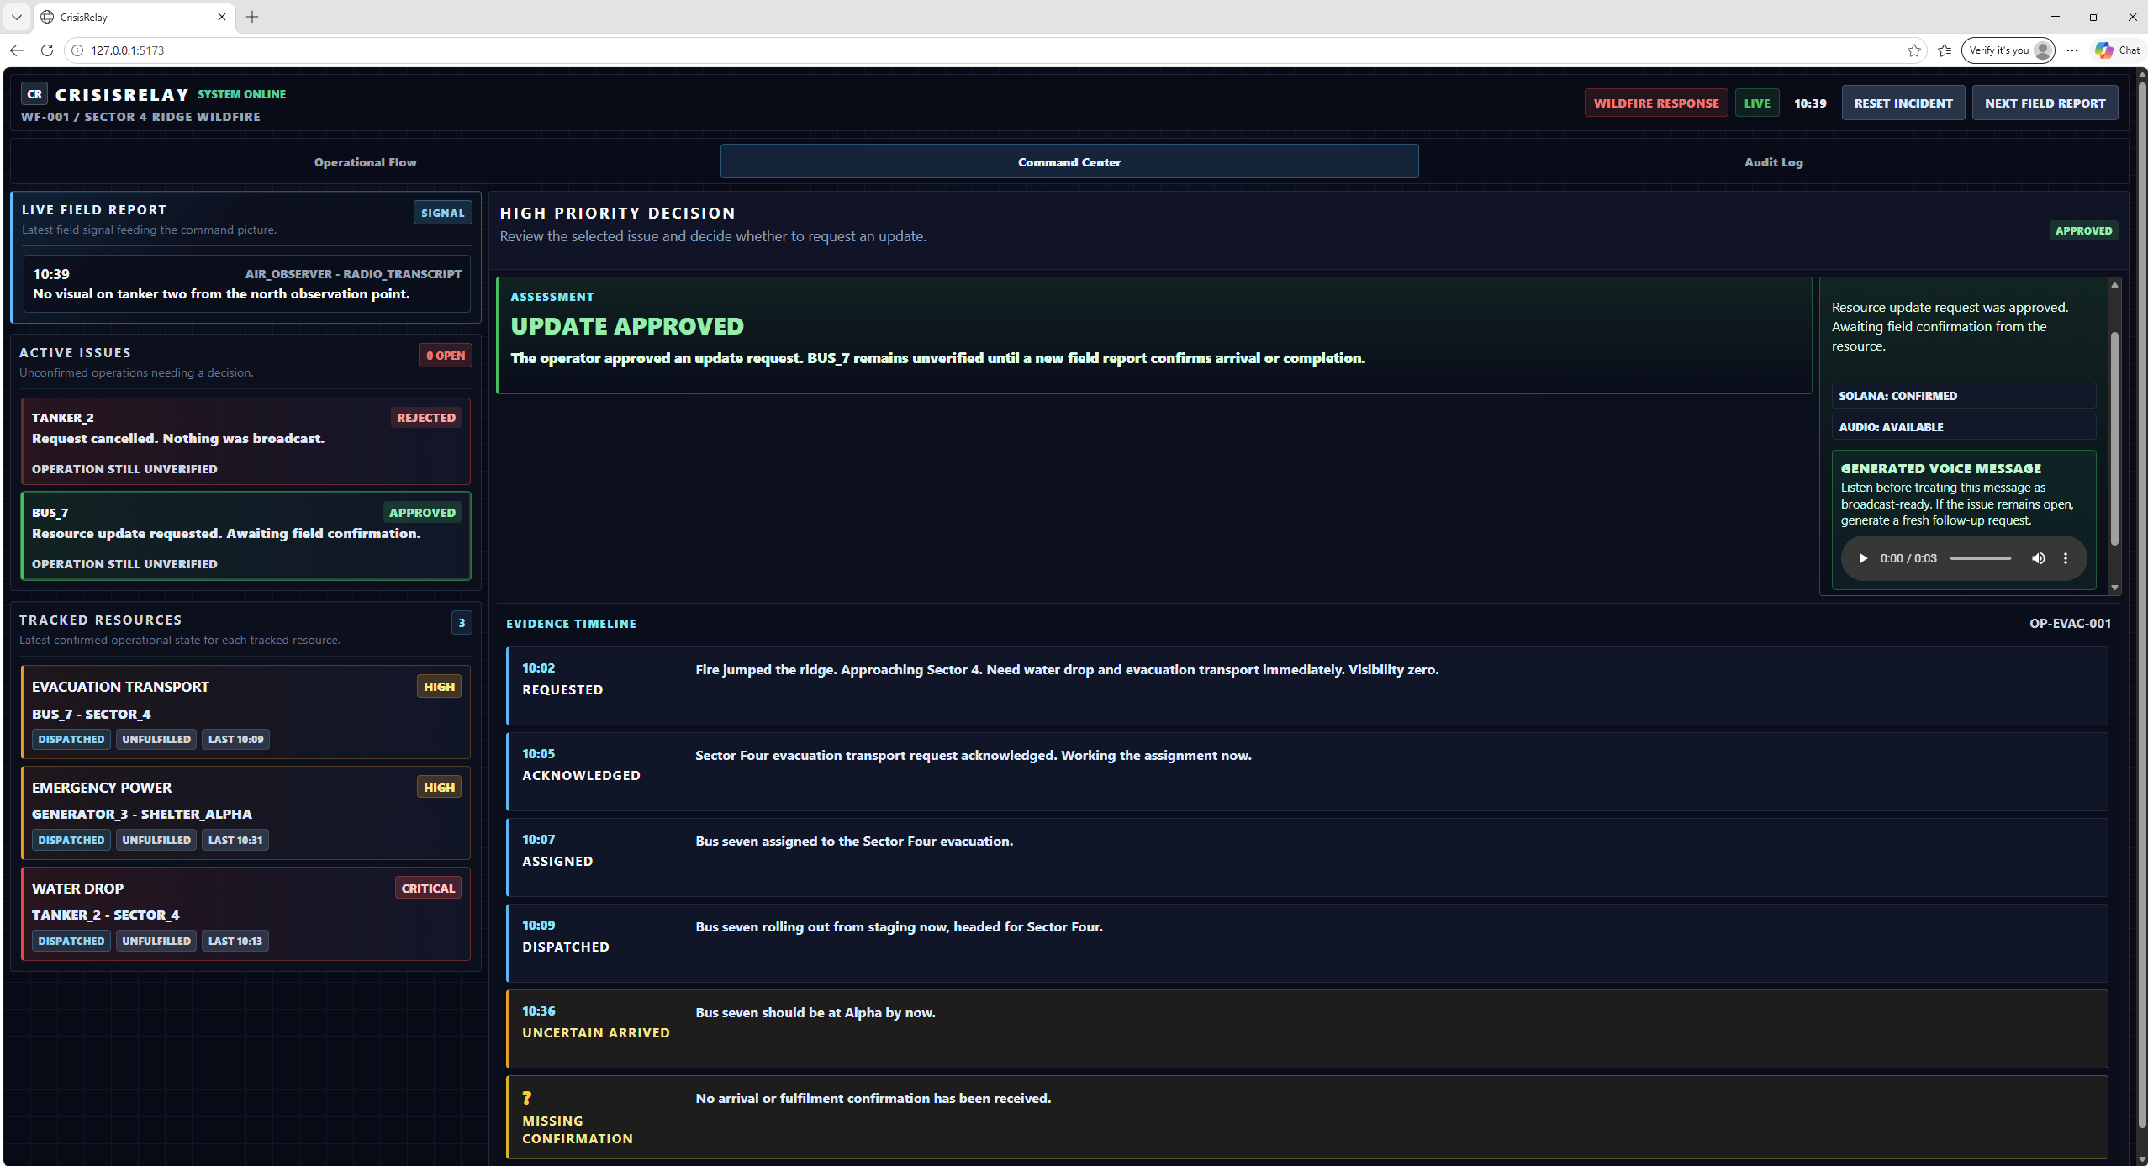Click the SYSTEM ONLINE status label

pos(242,94)
